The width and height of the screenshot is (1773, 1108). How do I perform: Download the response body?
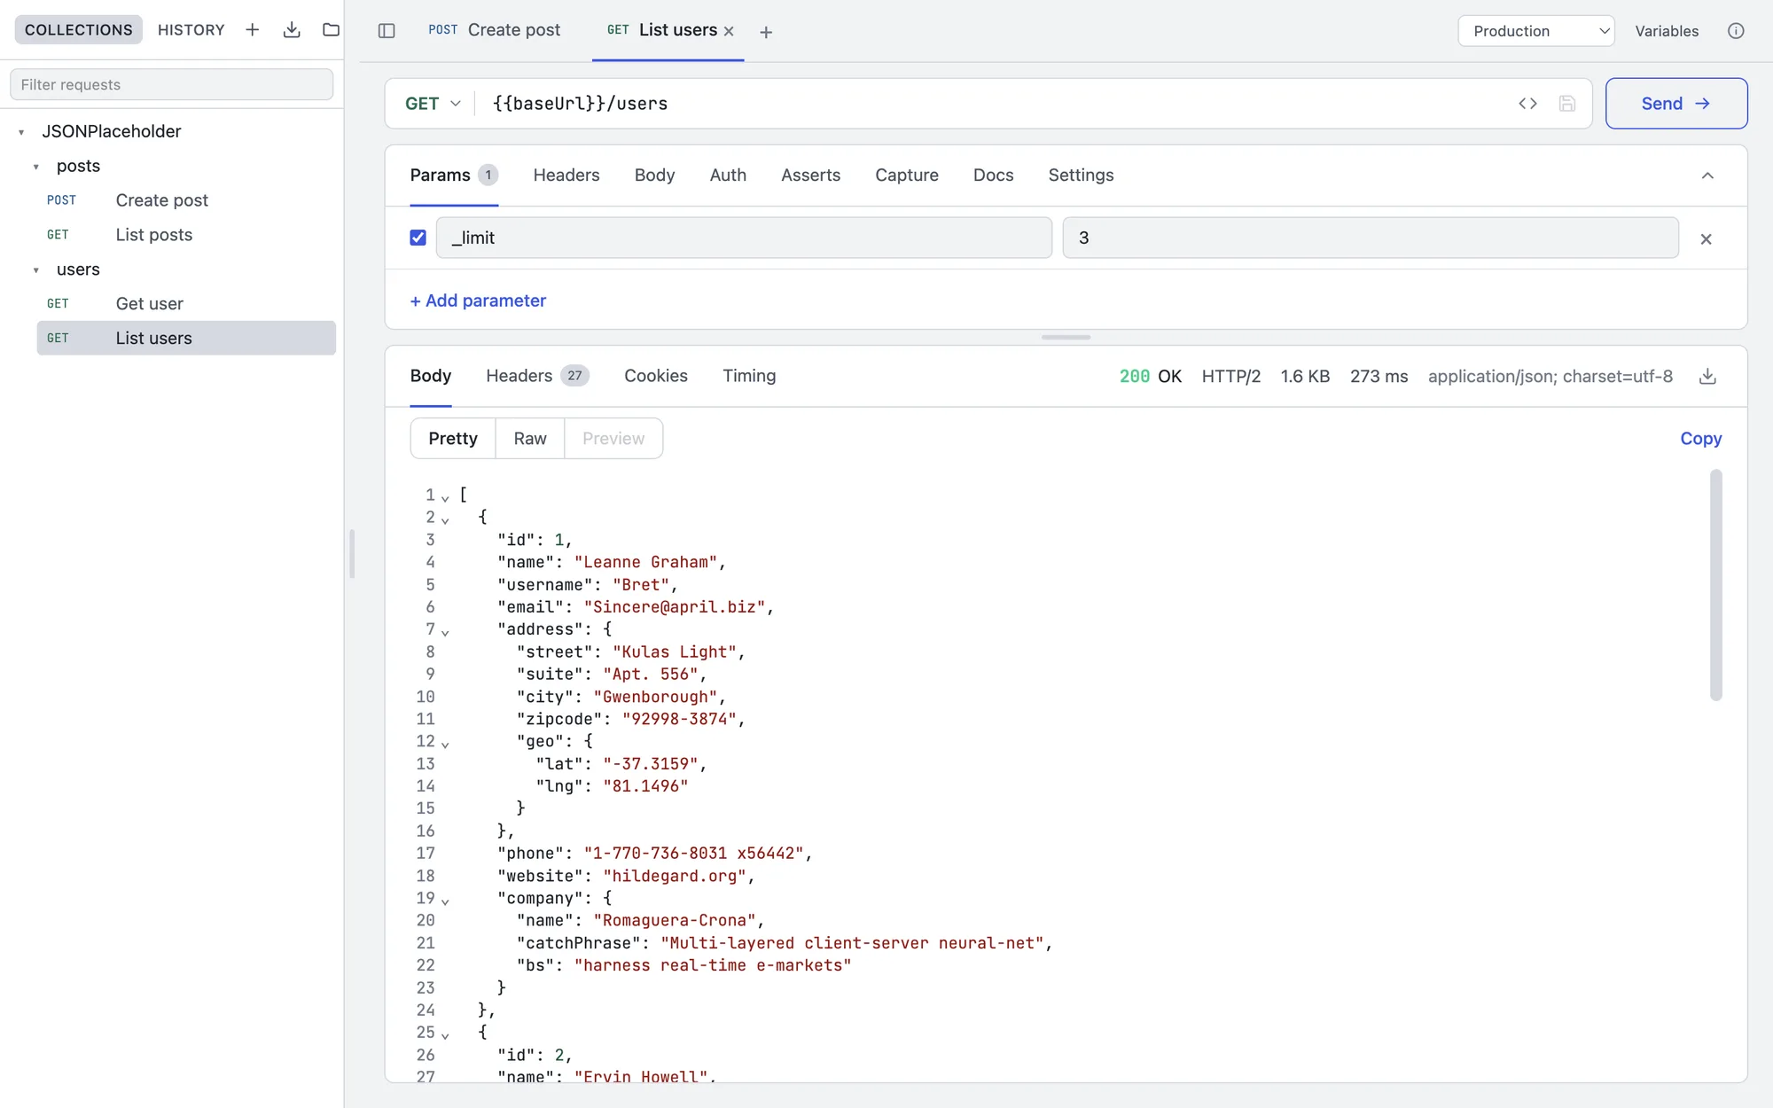coord(1707,377)
